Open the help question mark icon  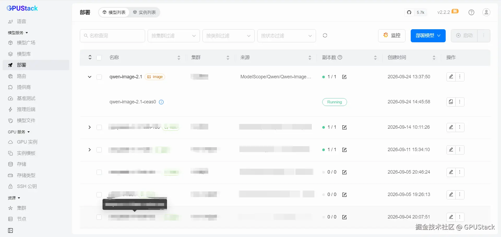[x=471, y=12]
